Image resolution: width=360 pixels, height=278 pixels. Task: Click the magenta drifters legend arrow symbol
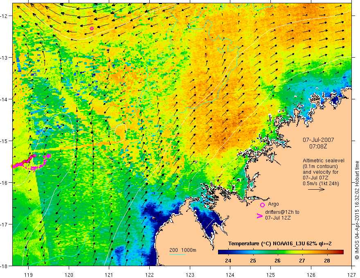pyautogui.click(x=259, y=216)
